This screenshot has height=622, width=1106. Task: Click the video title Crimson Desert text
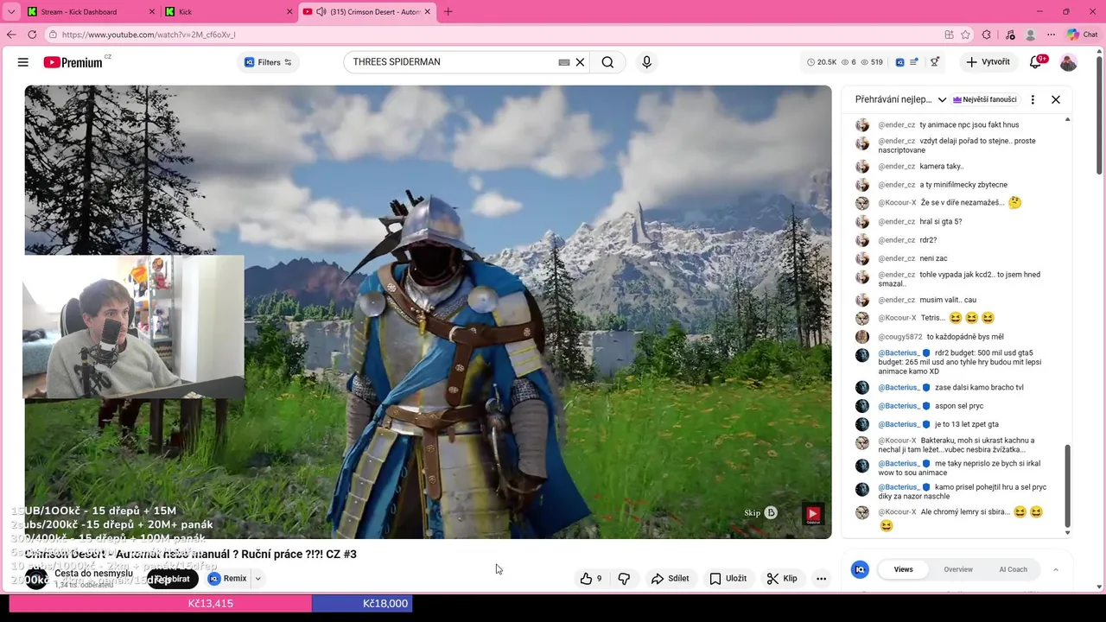coord(190,554)
